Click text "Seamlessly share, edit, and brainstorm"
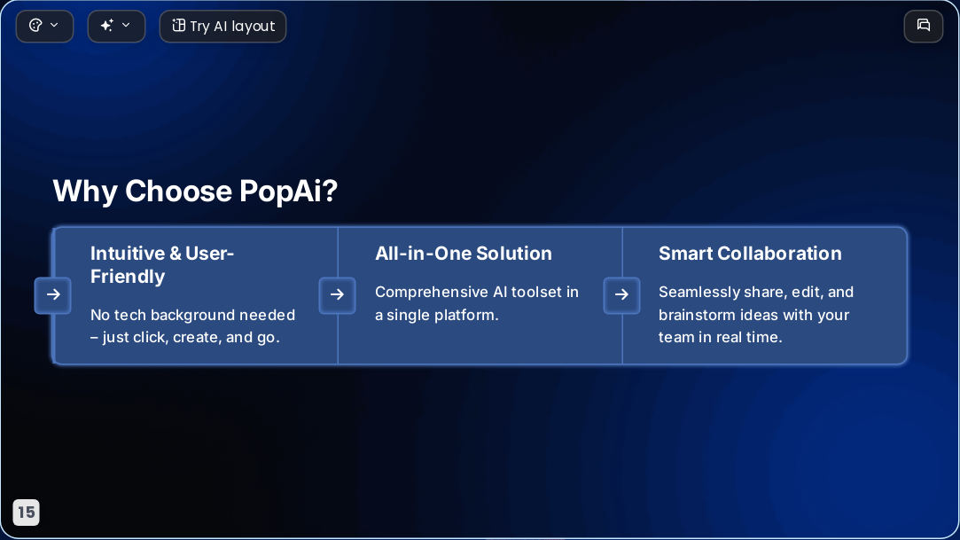Viewport: 960px width, 540px height. [756, 303]
